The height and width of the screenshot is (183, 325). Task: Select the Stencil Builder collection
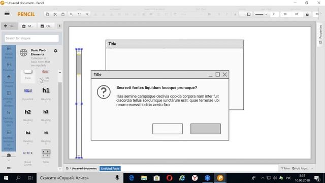pos(9,52)
